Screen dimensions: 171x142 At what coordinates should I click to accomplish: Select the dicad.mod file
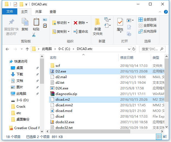tap(107, 111)
